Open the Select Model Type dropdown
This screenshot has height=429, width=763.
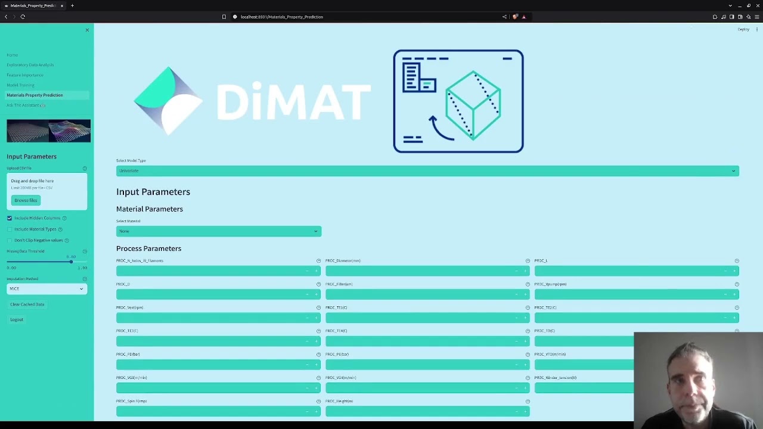coord(427,171)
